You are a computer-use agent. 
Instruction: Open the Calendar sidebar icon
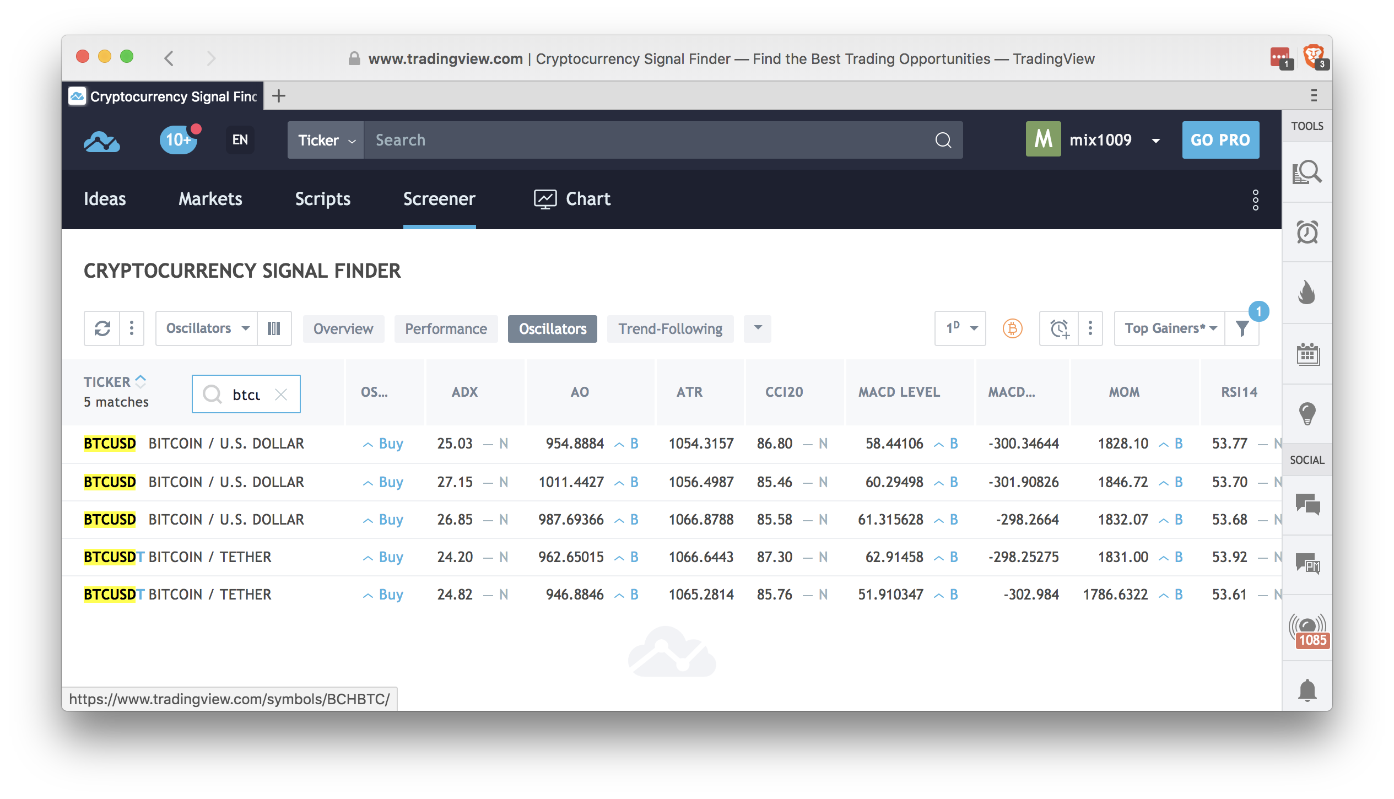(x=1307, y=354)
